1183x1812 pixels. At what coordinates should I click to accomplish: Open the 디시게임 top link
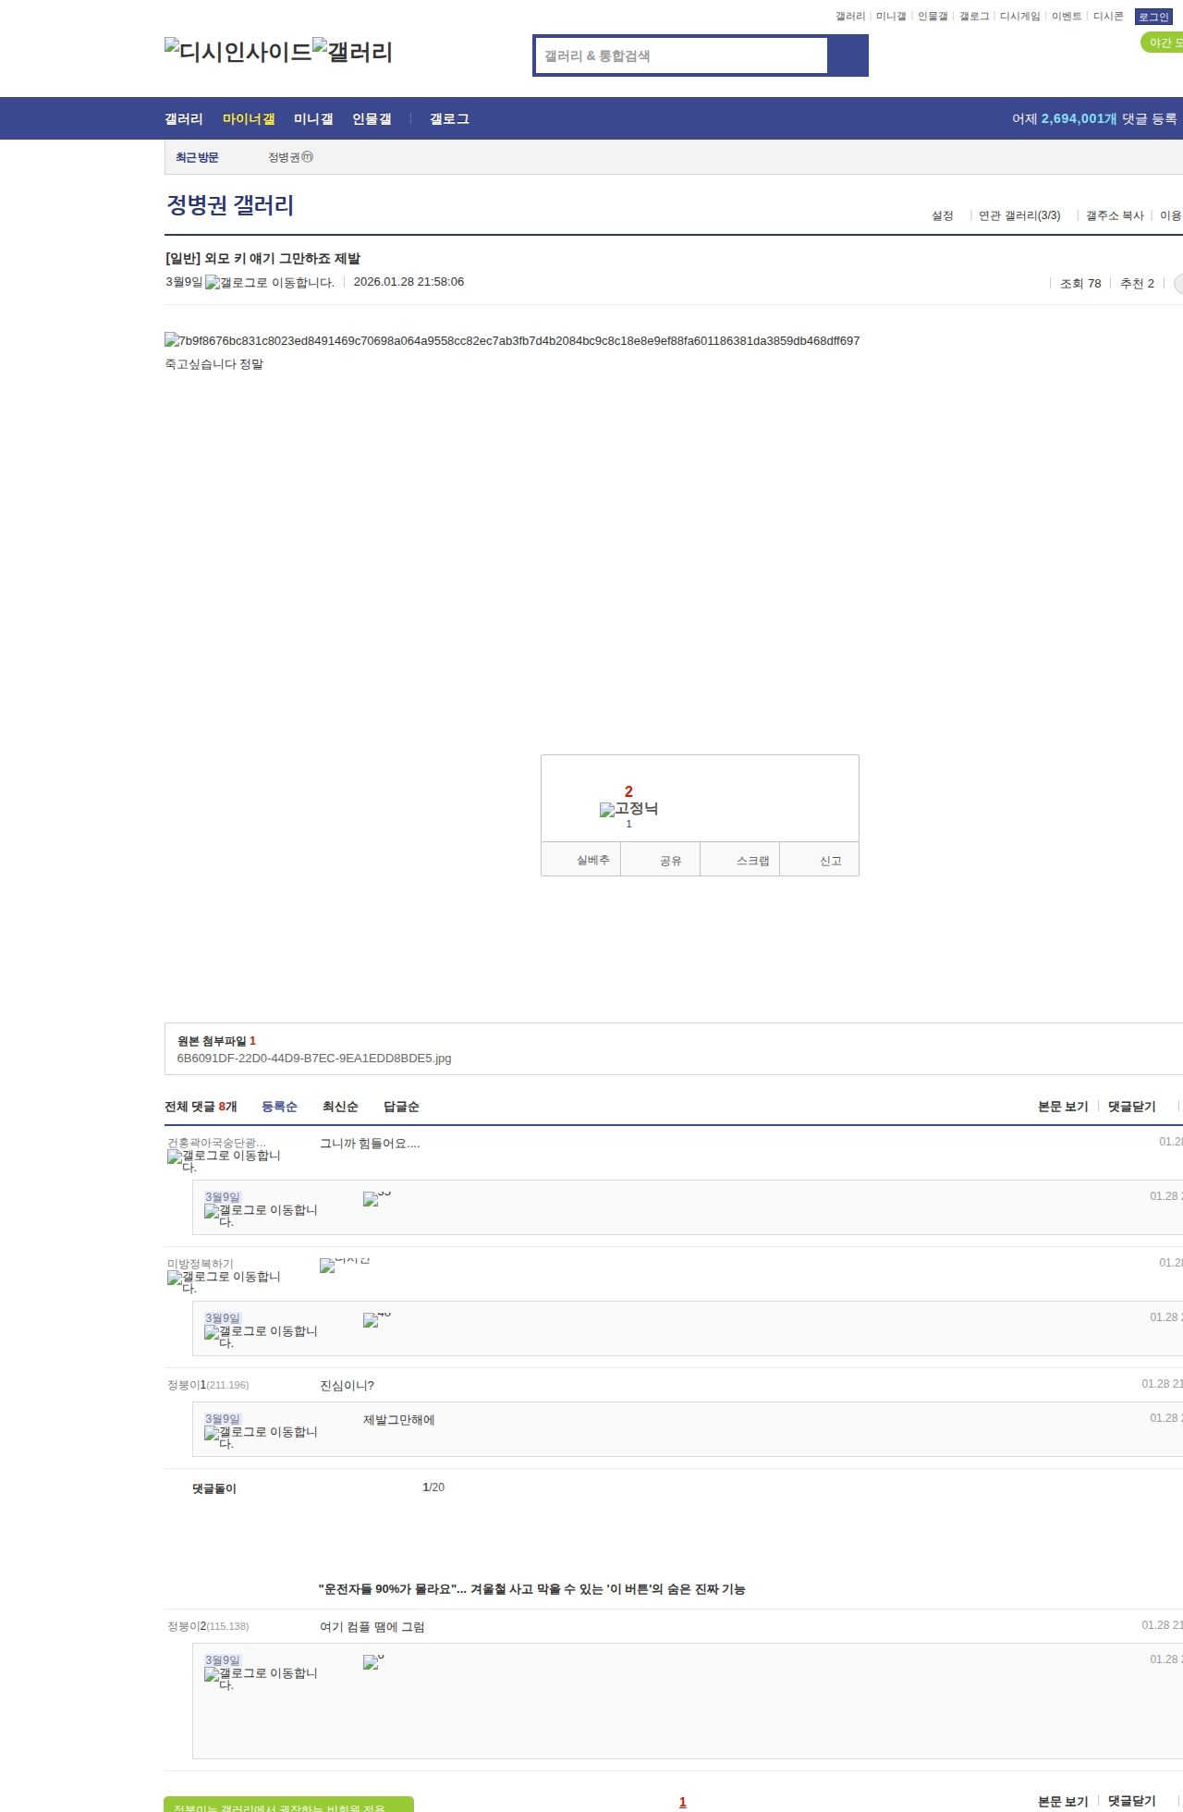pyautogui.click(x=1020, y=17)
